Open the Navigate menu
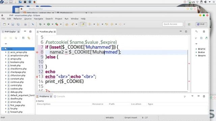 tap(38, 19)
